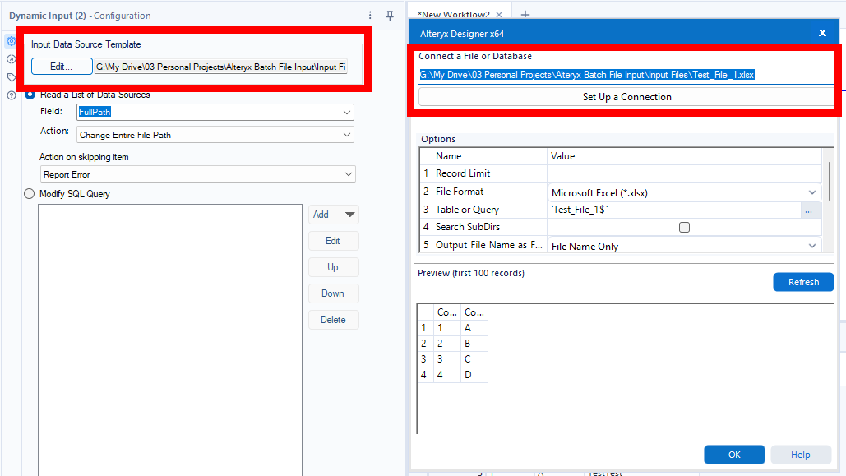Screen dimensions: 846x476
Task: Select Read a List of Data Sources option
Action: [29, 94]
